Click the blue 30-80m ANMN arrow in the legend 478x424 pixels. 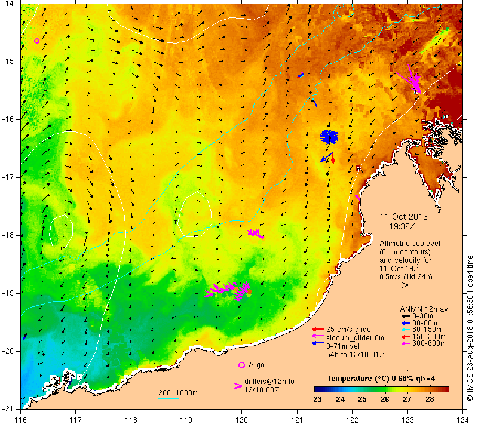pyautogui.click(x=406, y=323)
